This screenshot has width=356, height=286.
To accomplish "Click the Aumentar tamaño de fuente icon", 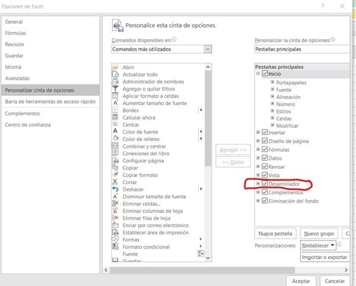I will (115, 103).
